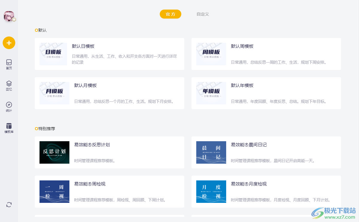Click the yellow plus new entry button

tap(9, 43)
